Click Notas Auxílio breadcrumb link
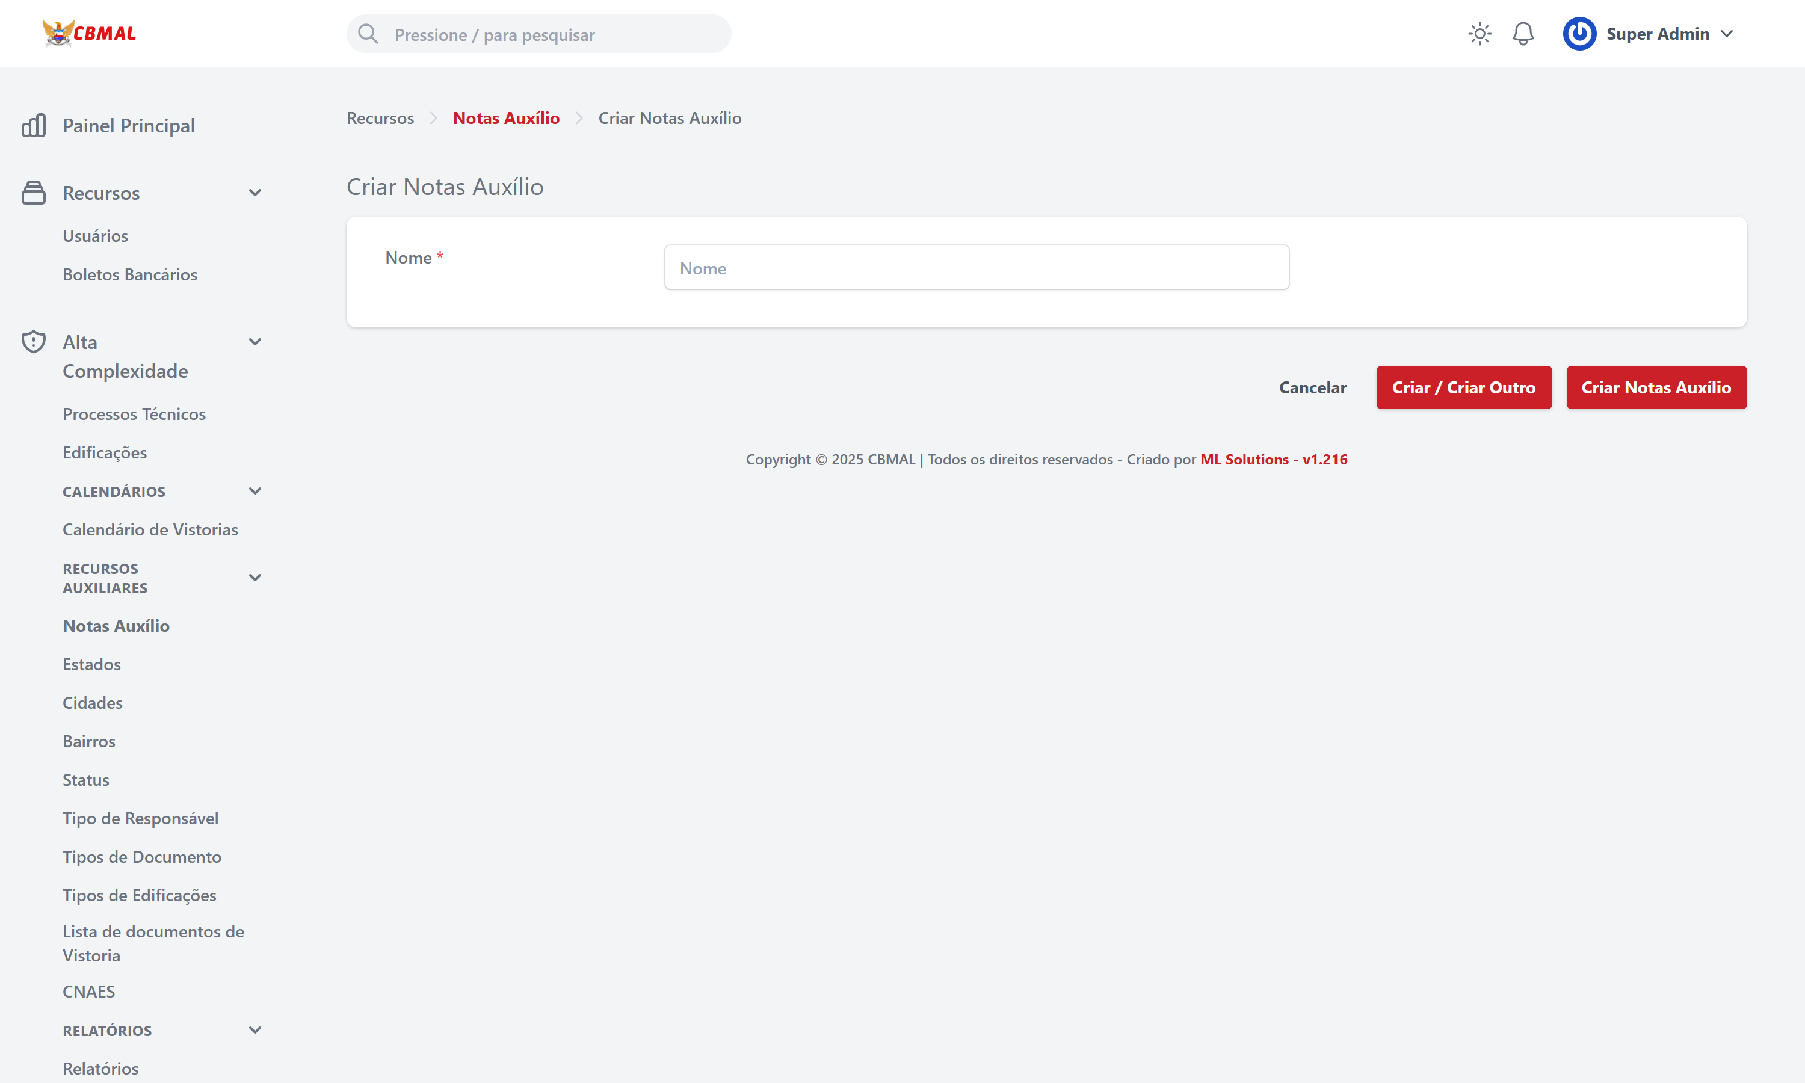 click(505, 118)
